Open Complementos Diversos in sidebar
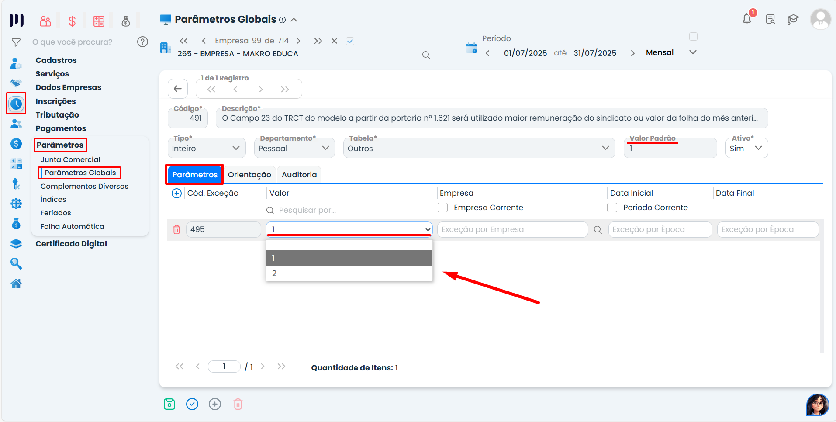The image size is (836, 422). 84,186
